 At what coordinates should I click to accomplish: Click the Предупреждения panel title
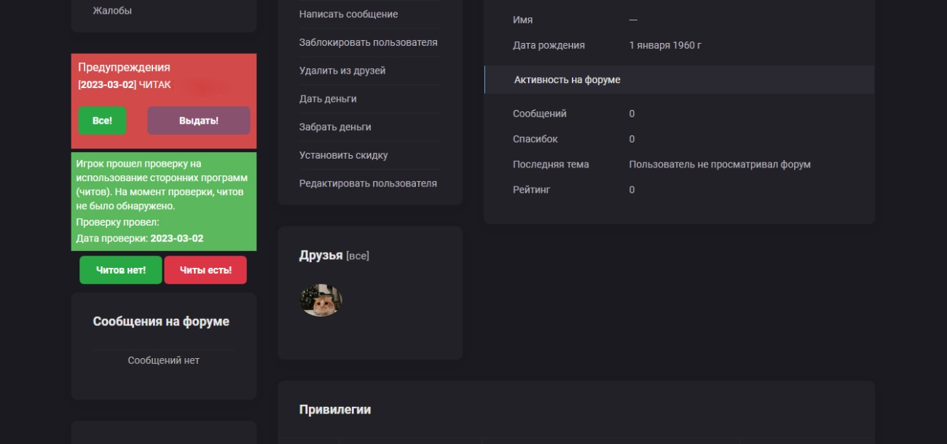(x=124, y=67)
